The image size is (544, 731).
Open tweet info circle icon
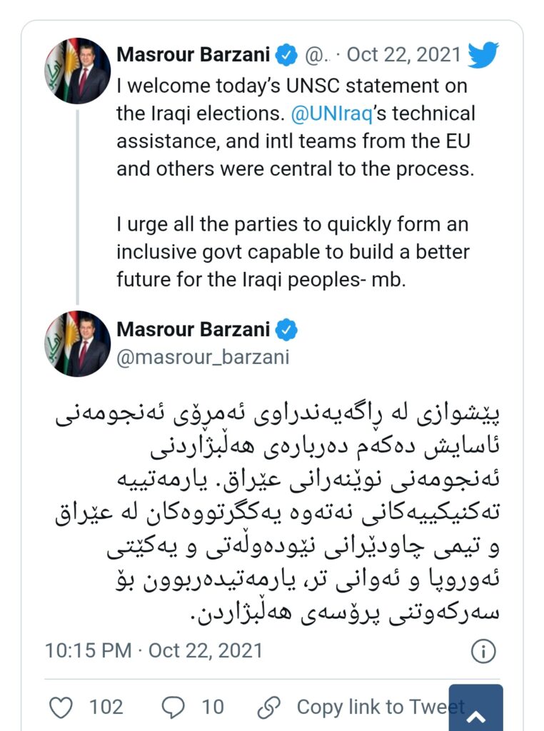(483, 651)
